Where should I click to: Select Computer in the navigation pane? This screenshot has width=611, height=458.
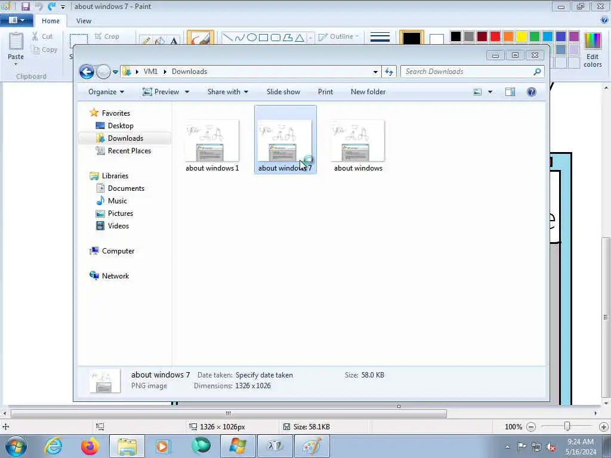[112, 251]
